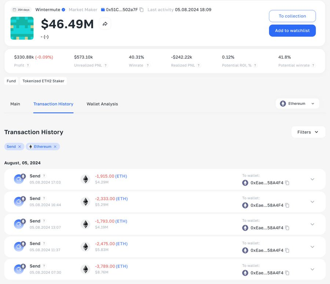Click the $46.49M balance value

[67, 24]
